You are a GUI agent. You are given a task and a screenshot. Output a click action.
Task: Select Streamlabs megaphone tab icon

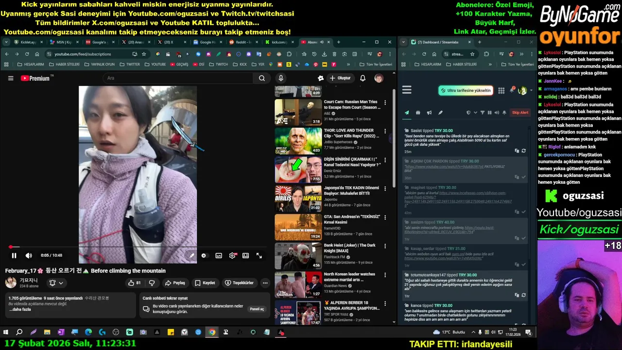[x=429, y=113]
